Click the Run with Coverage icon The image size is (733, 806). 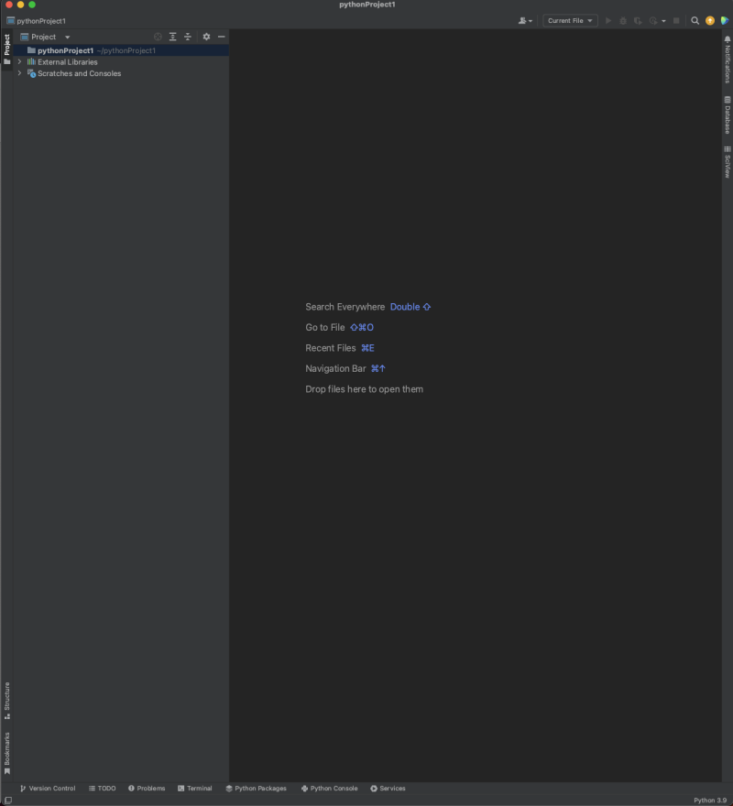[638, 20]
